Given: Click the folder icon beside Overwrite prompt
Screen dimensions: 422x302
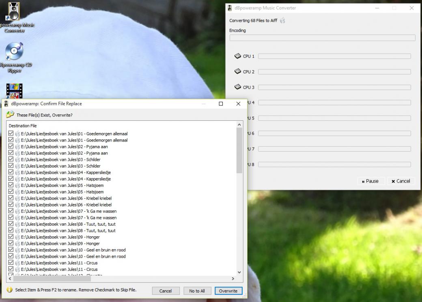Looking at the screenshot, I should click(x=10, y=115).
